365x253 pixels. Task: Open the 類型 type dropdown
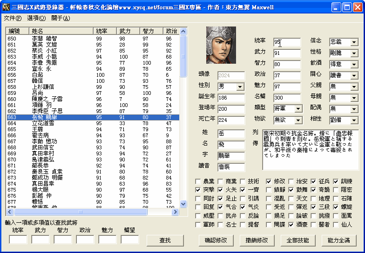296,109
